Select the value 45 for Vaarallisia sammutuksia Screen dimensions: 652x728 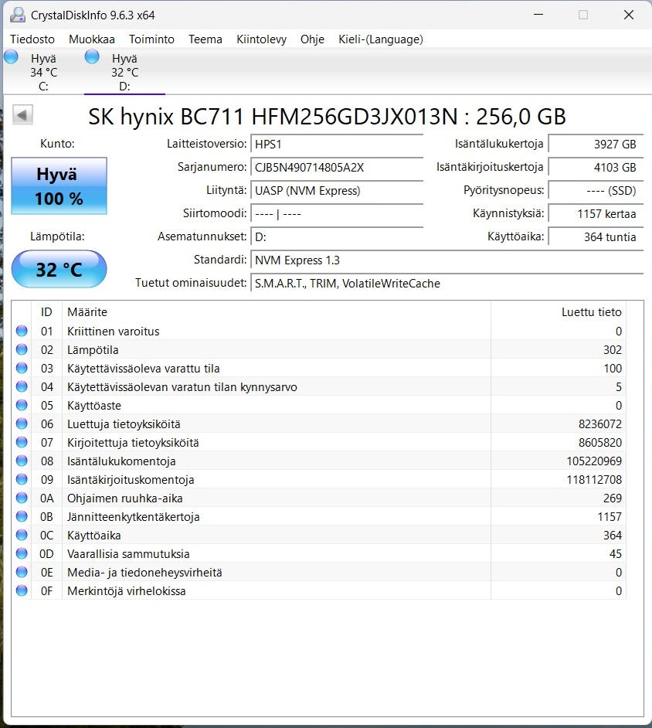pos(616,554)
